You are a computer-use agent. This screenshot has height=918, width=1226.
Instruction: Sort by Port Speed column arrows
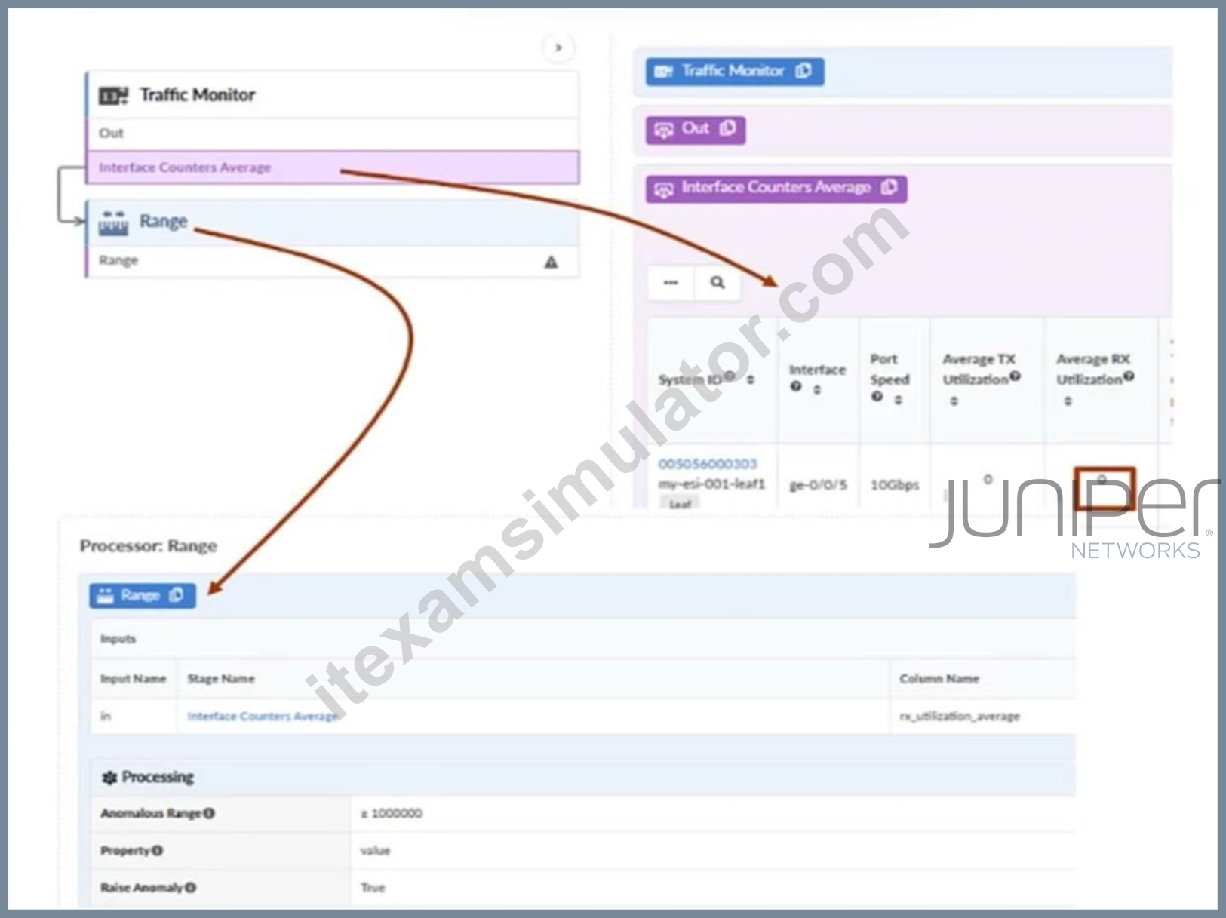(898, 400)
